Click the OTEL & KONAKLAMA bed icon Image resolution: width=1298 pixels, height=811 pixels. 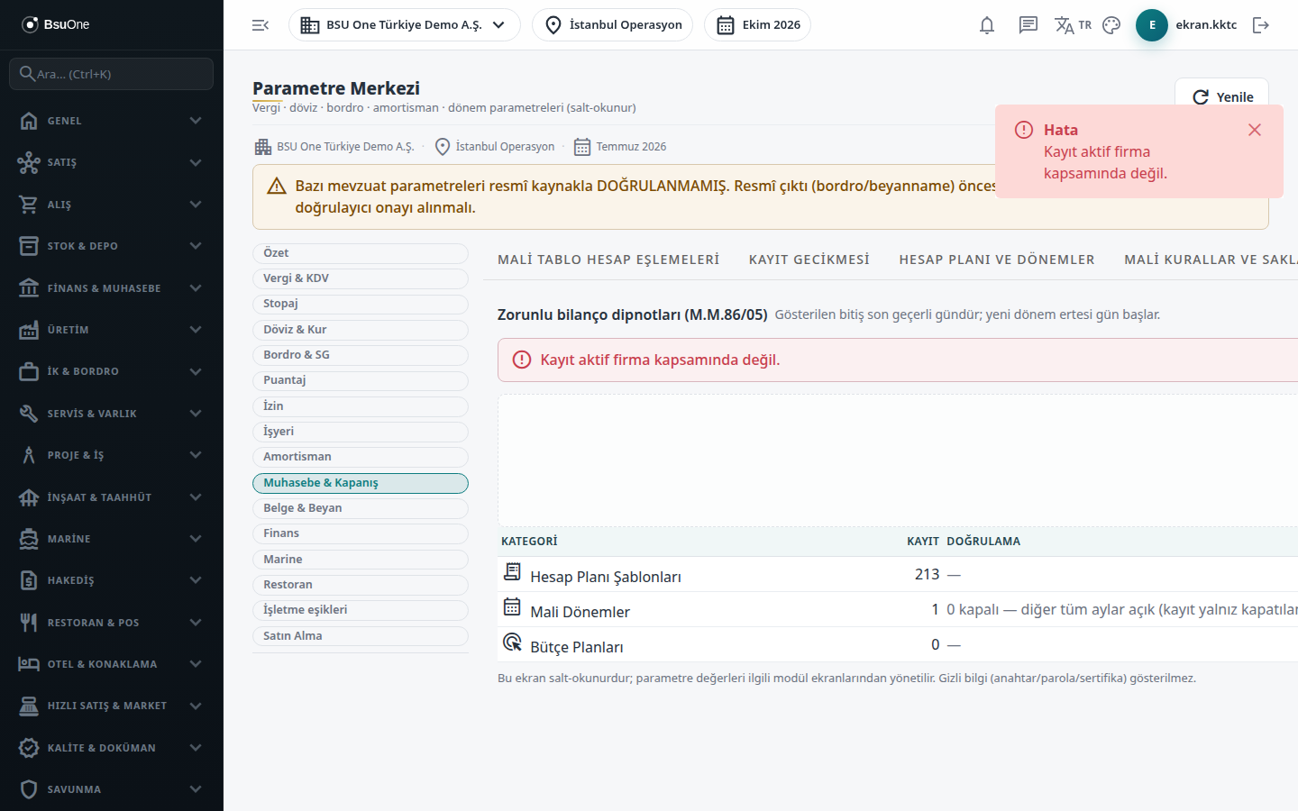[x=29, y=664]
